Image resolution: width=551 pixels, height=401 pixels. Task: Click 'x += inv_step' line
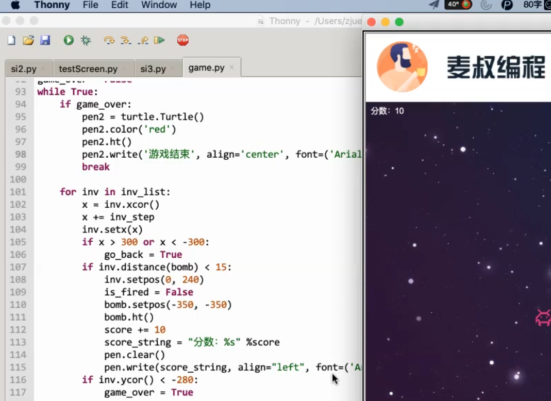pyautogui.click(x=118, y=217)
